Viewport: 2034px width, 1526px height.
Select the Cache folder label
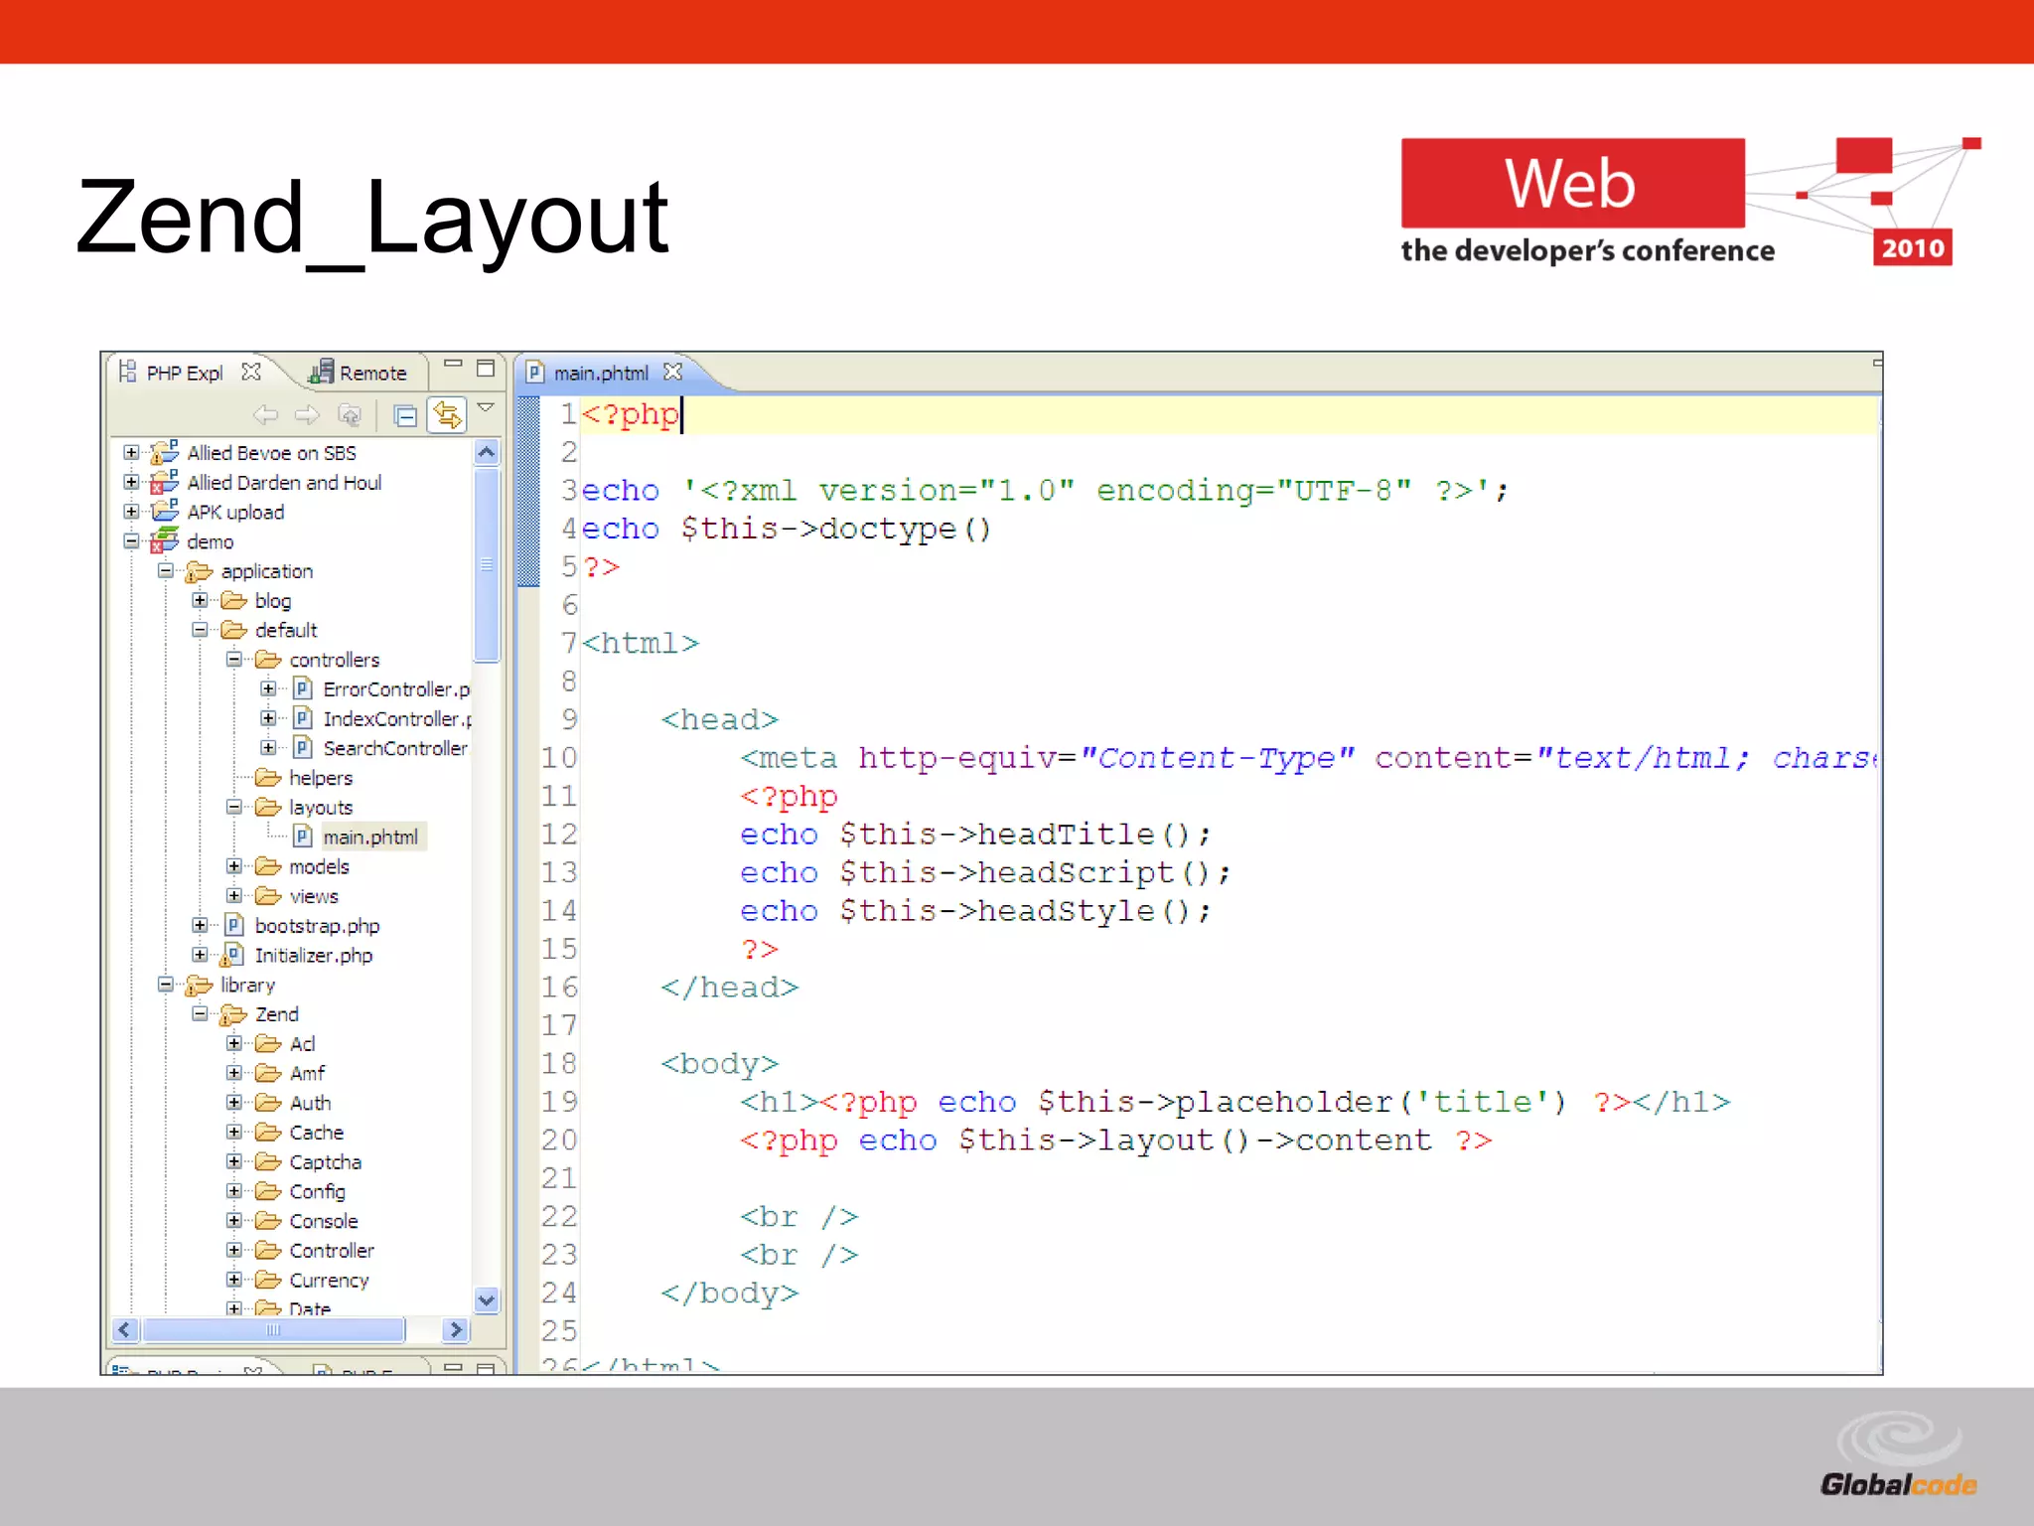click(316, 1133)
